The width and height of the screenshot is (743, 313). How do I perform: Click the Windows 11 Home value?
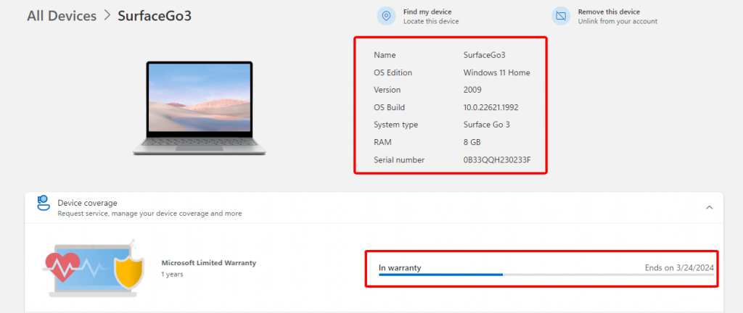[x=496, y=72]
